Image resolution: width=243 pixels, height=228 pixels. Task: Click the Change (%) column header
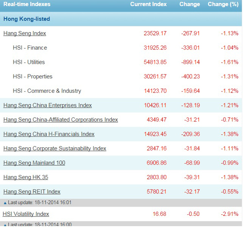click(223, 4)
